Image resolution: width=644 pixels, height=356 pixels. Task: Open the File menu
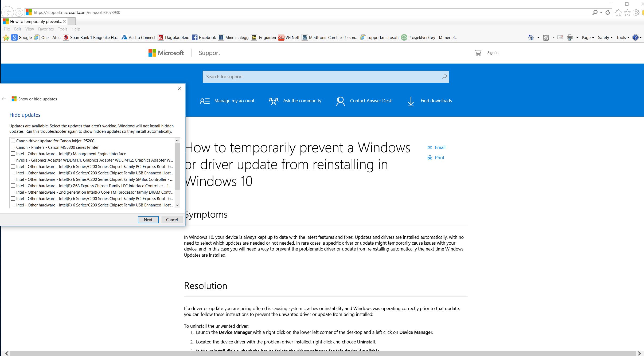7,29
